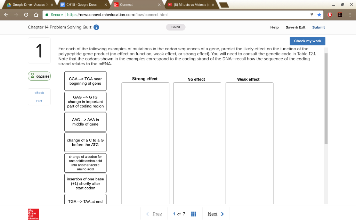
Task: Click the red Opera extension icon
Action: (330, 15)
